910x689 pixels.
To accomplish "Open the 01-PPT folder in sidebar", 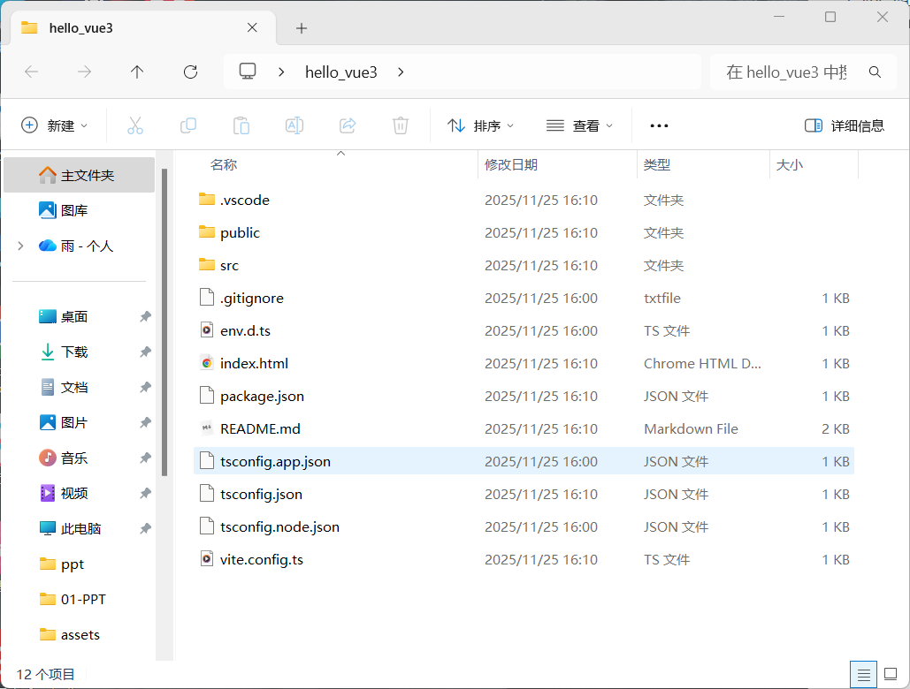I will [x=80, y=599].
